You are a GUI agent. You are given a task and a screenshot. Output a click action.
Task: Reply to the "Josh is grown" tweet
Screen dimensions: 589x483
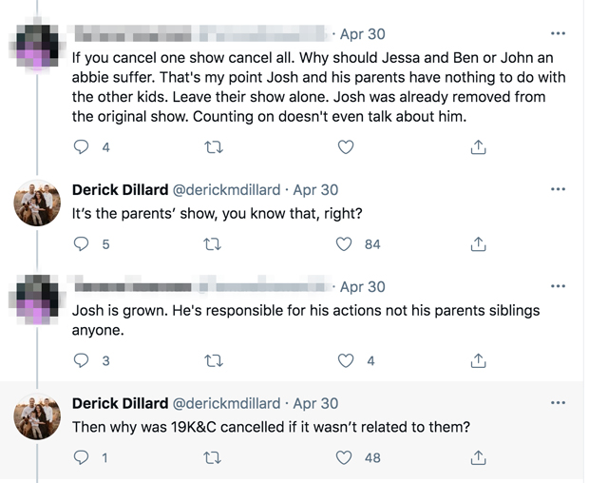click(x=83, y=360)
